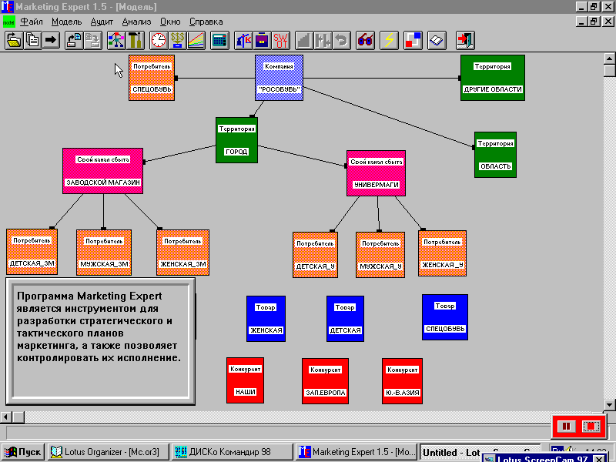The width and height of the screenshot is (616, 462).
Task: Select the Товар ЖЕНСКАЯ node
Action: tap(266, 319)
